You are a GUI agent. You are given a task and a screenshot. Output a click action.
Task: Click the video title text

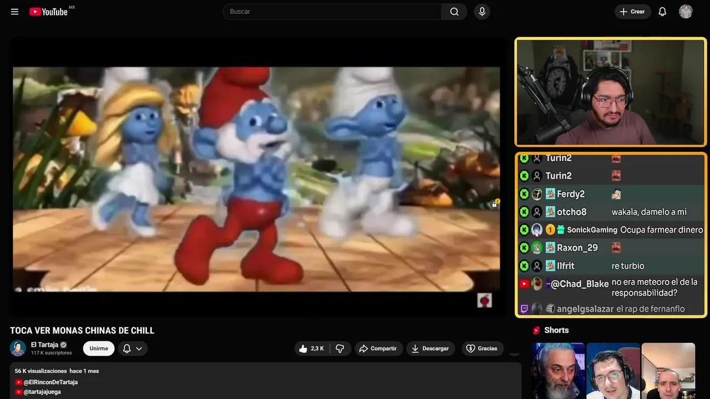click(x=82, y=331)
